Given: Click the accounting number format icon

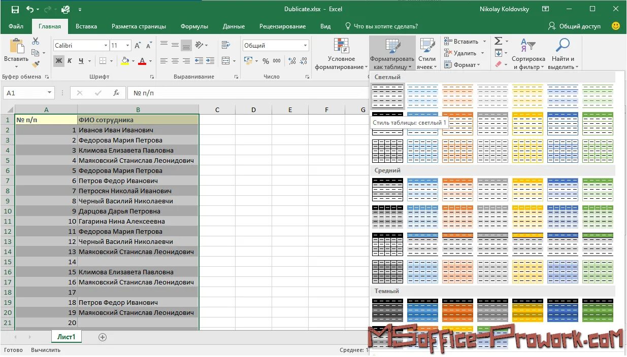Looking at the screenshot, I should (x=248, y=61).
